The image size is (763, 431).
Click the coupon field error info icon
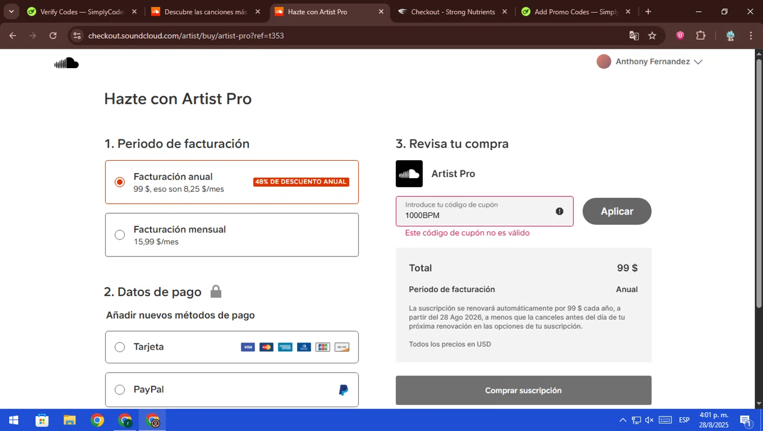pyautogui.click(x=560, y=211)
